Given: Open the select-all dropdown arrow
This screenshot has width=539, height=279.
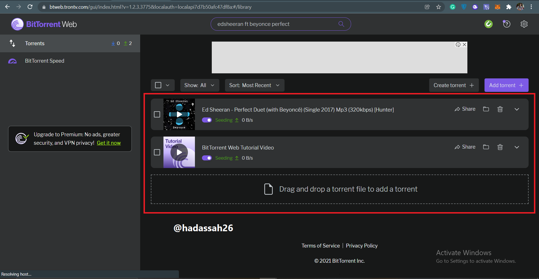Looking at the screenshot, I should (168, 85).
